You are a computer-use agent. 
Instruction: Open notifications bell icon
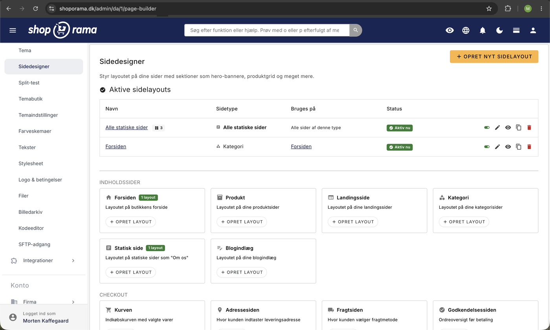click(x=483, y=30)
